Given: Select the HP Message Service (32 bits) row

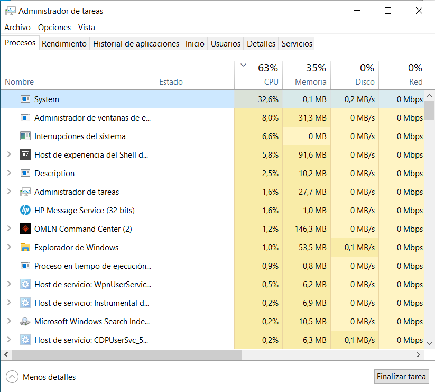Looking at the screenshot, I should click(x=212, y=210).
